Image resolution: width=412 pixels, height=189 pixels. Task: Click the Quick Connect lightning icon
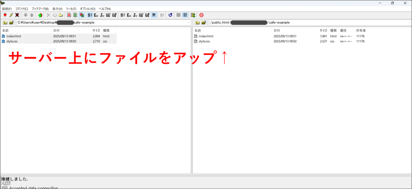[11, 15]
